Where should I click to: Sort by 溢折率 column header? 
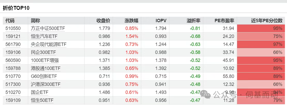pos(193,21)
